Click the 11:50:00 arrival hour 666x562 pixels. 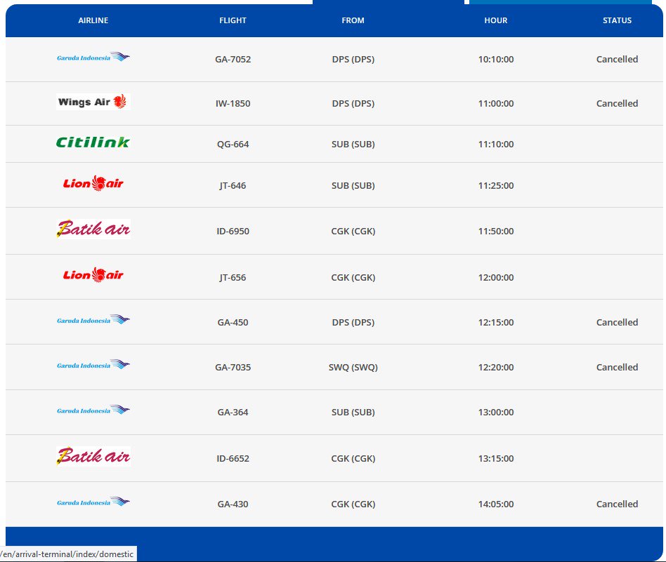coord(496,231)
